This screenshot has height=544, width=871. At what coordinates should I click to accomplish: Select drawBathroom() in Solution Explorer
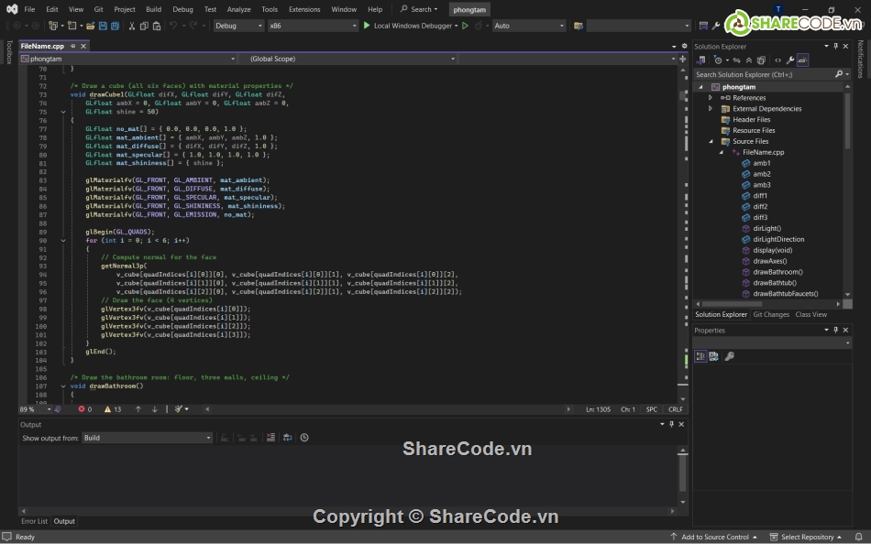777,272
